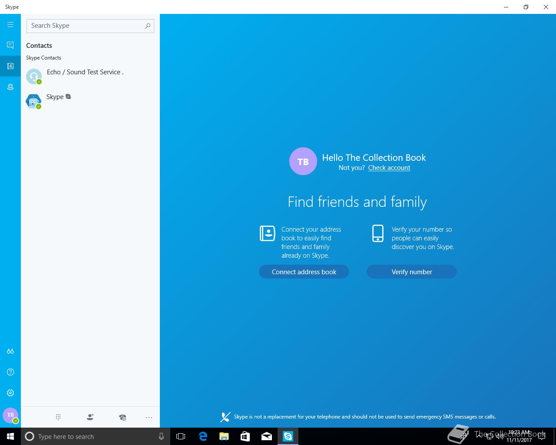Click the search magnifier icon
556x445 pixels.
coord(148,26)
